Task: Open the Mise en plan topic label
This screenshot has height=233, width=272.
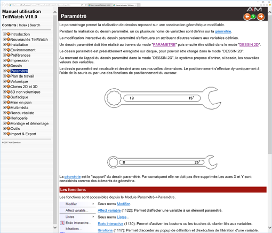Action: coord(21,102)
